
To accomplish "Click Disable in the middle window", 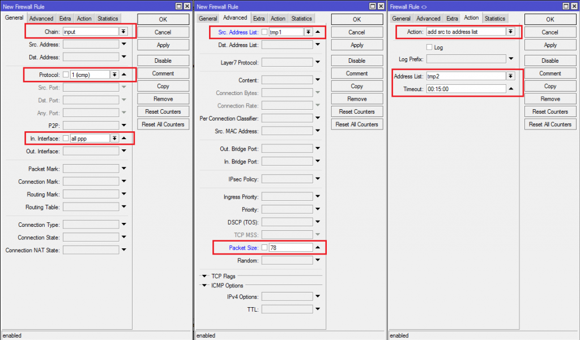I will [x=357, y=61].
